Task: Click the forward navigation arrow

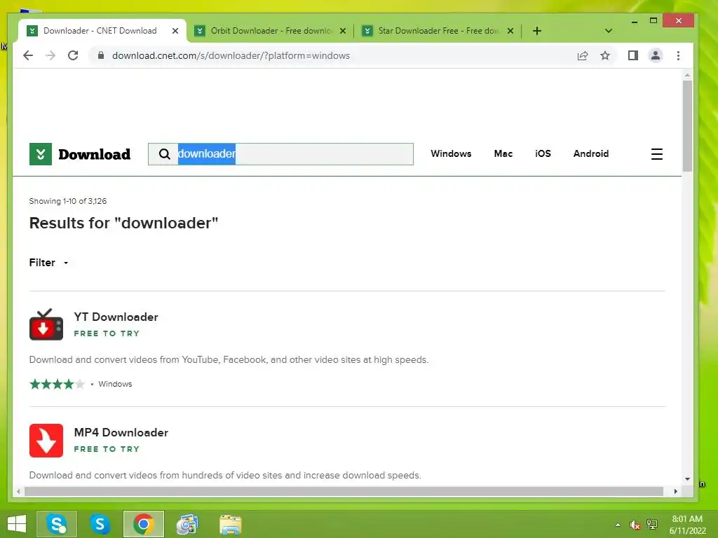Action: tap(50, 55)
